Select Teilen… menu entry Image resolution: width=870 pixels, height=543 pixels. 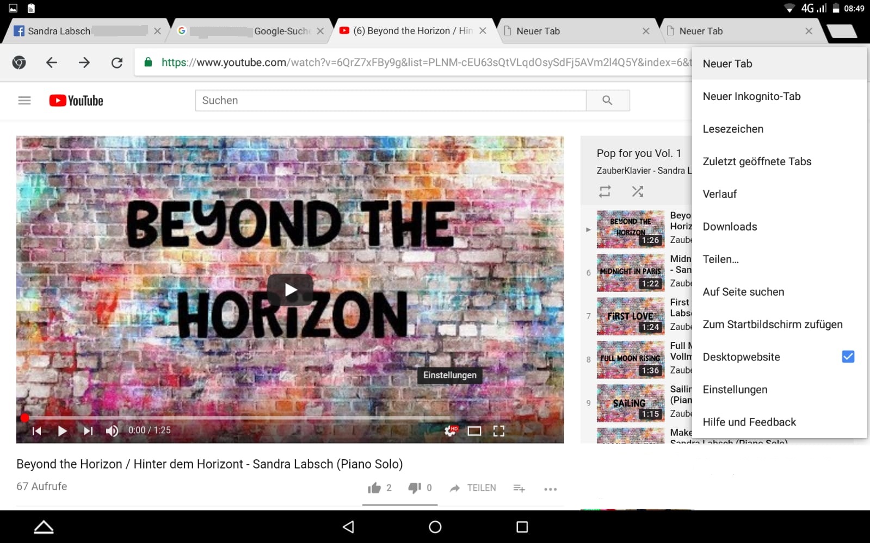pyautogui.click(x=779, y=259)
